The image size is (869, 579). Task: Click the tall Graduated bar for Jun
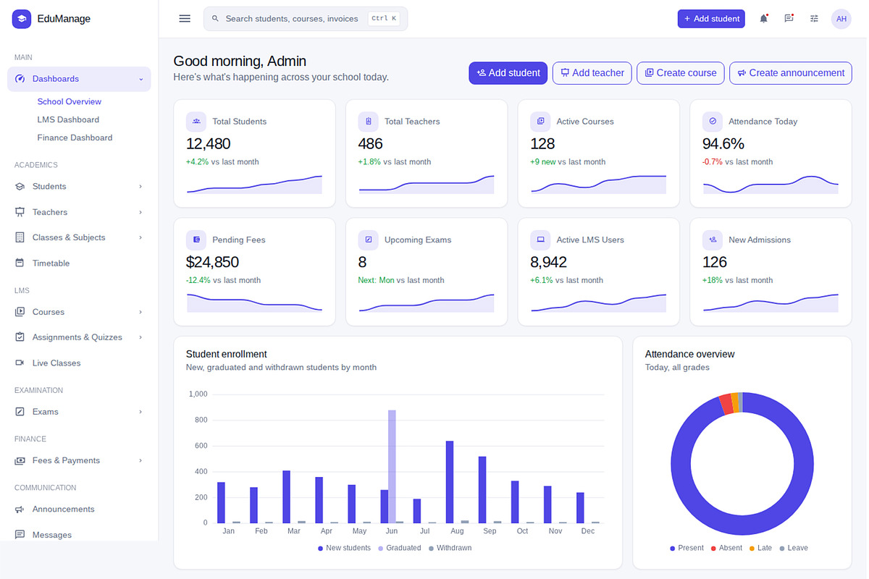[x=392, y=466]
